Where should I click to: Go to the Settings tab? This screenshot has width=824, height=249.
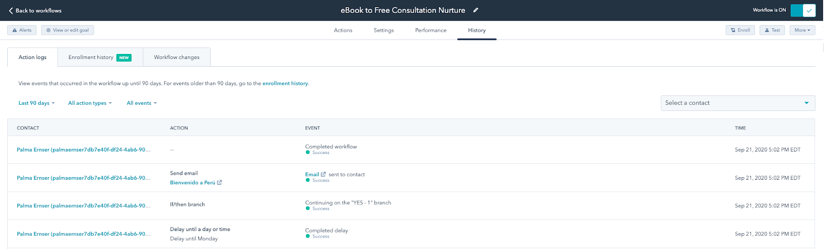pos(384,30)
